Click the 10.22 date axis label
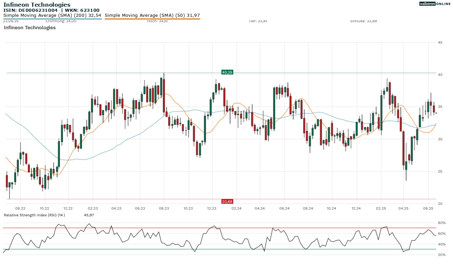 click(44, 209)
